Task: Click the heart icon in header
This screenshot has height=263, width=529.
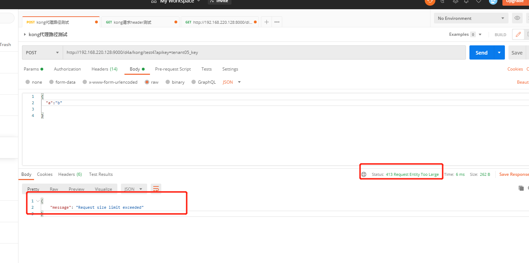Action: click(479, 1)
